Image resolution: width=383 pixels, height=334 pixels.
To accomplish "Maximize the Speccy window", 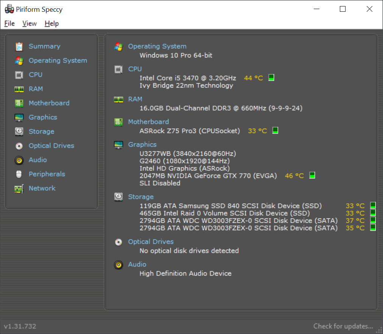I will 343,9.
